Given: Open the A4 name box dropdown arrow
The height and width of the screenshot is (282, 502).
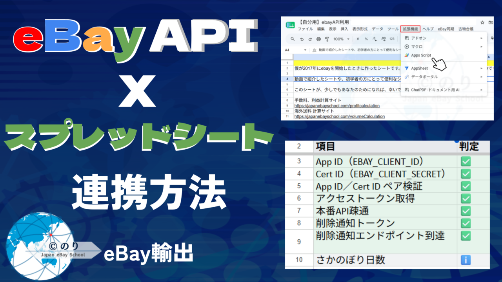Looking at the screenshot, I should click(x=306, y=50).
